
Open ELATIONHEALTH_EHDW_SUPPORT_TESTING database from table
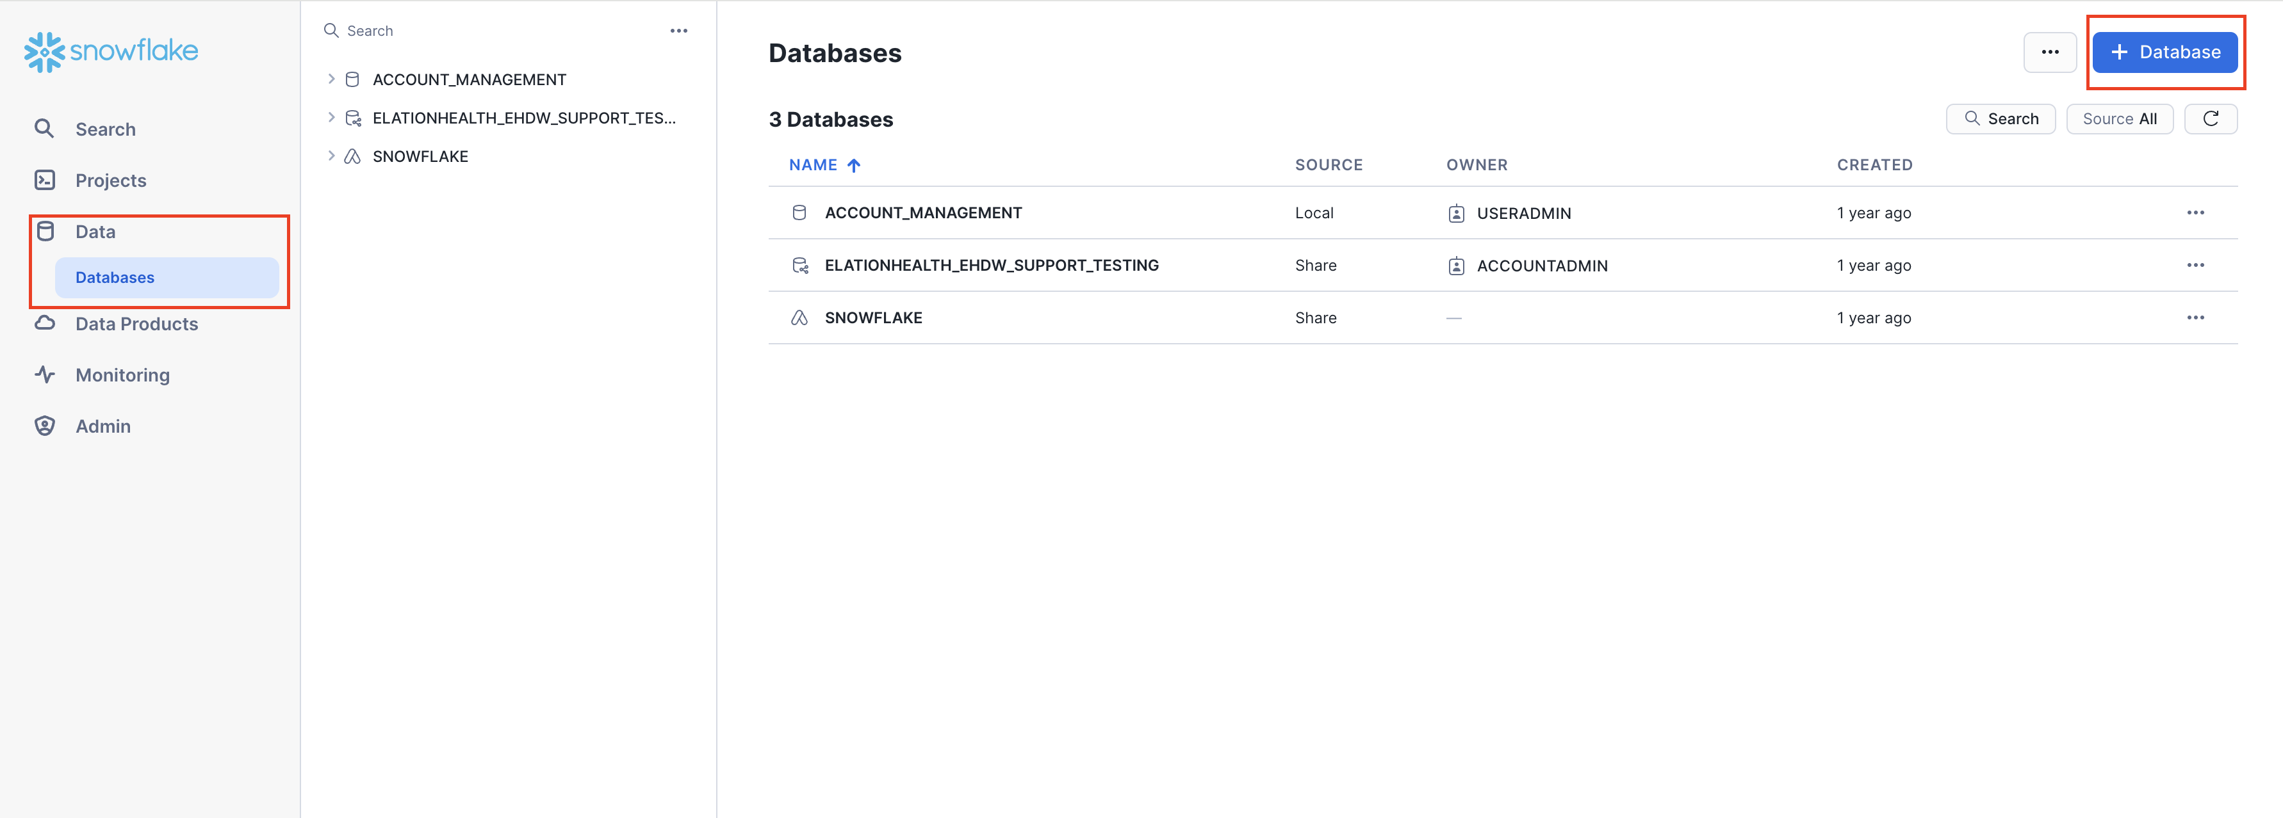click(x=991, y=266)
